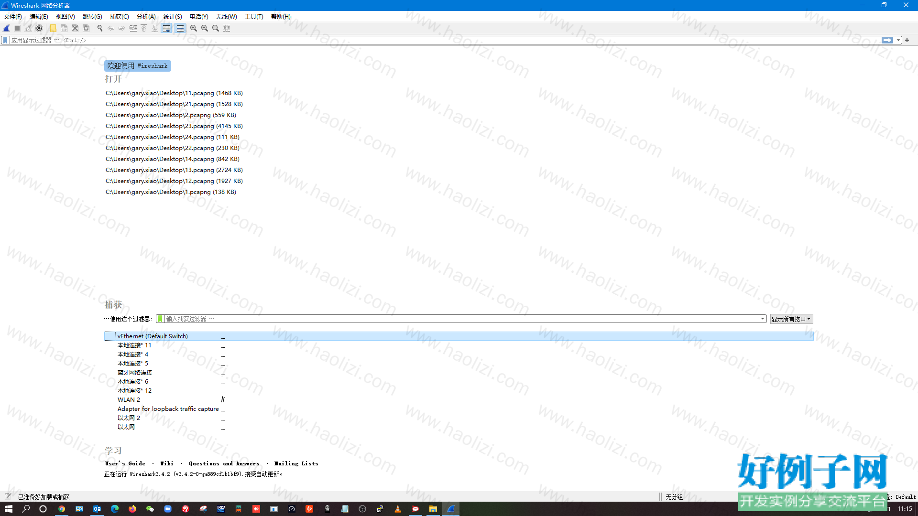
Task: Open the 统计(S) menu
Action: point(173,17)
